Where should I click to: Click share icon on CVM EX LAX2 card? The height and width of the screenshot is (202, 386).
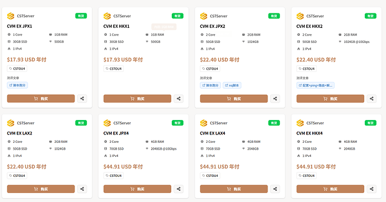coord(82,189)
